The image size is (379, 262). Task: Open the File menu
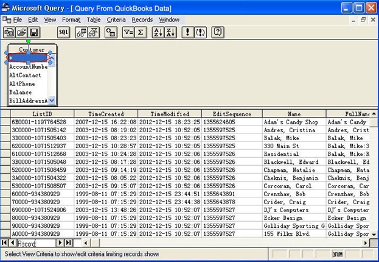point(18,20)
